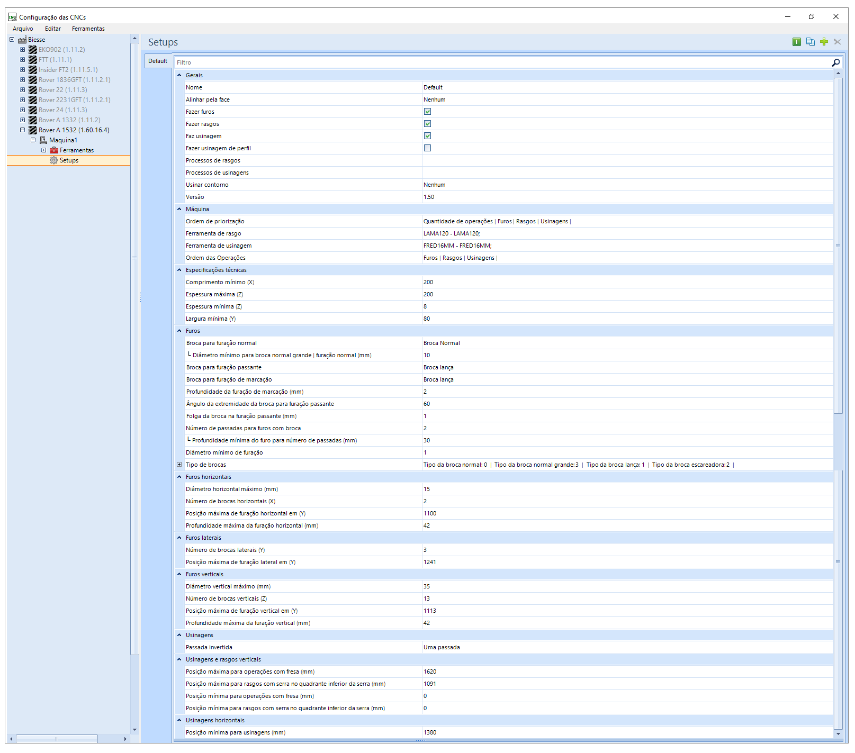This screenshot has width=855, height=753.
Task: Collapse the Rover A 1532 node
Action: tap(22, 130)
